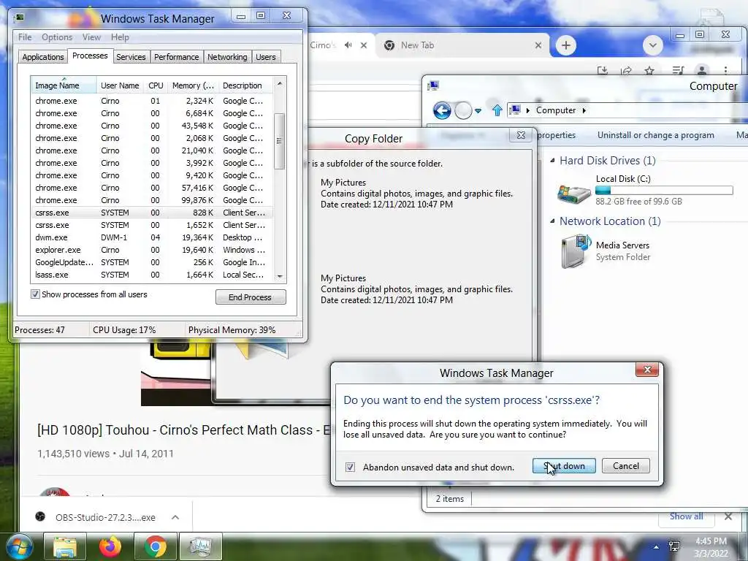Click the Up arrow in Computer window
Viewport: 748px width, 561px height.
(497, 111)
